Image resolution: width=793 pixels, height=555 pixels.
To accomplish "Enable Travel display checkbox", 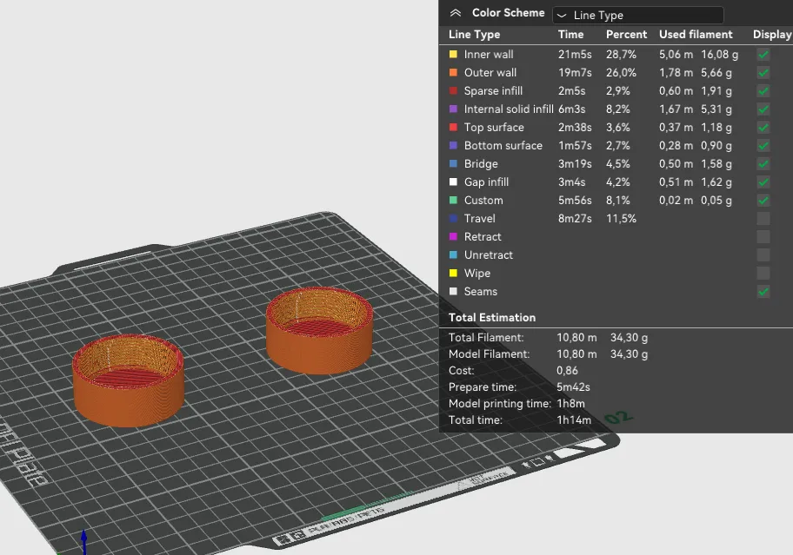I will 763,219.
